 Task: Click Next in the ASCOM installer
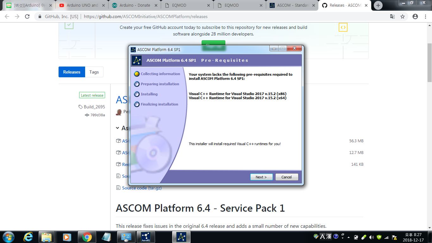coord(261,177)
